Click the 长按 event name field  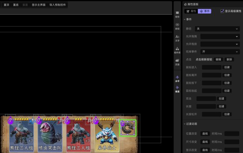[206, 106]
